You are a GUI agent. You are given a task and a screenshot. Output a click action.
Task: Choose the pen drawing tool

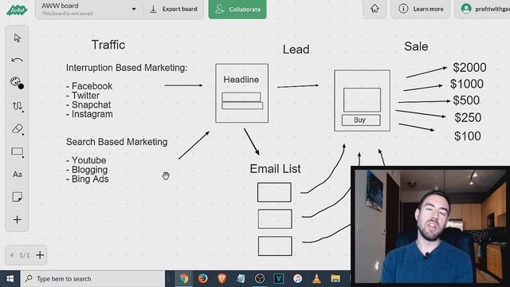18,106
